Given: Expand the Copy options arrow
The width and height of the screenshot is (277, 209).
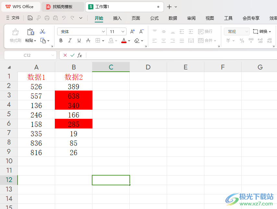Looking at the screenshot, I should point(48,41).
